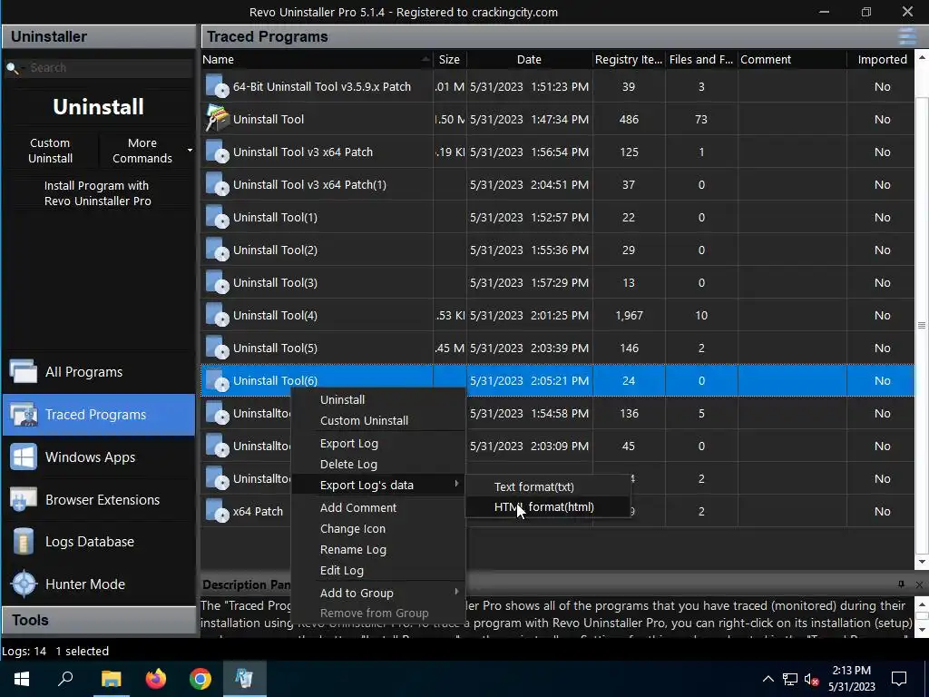Screen dimensions: 929x697
Task: Launch Firefox from the taskbar
Action: (156, 678)
